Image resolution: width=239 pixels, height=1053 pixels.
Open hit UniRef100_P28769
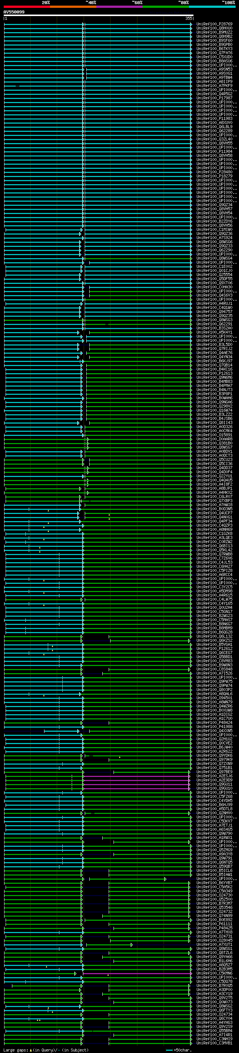pyautogui.click(x=214, y=24)
